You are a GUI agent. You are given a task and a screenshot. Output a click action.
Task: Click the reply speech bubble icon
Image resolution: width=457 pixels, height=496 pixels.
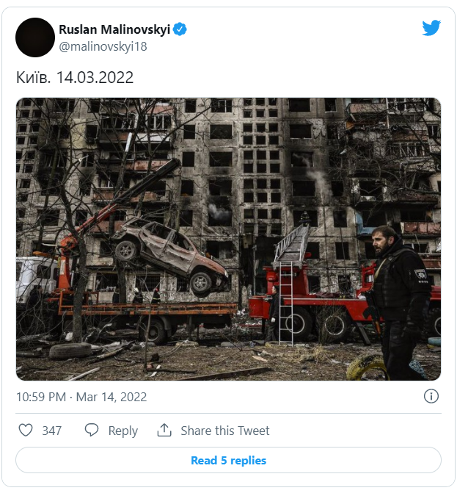point(92,431)
